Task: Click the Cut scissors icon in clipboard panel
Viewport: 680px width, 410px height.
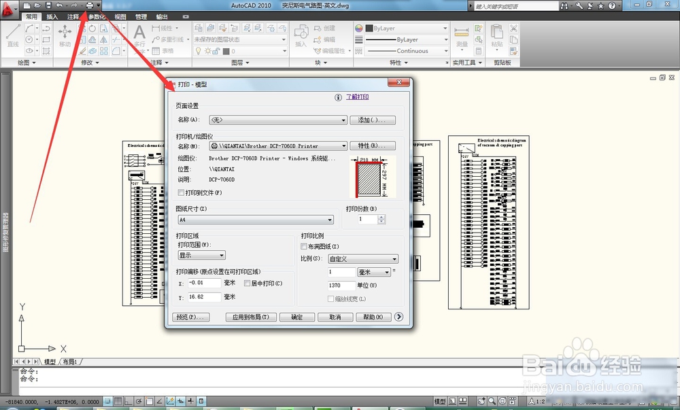Action: tap(513, 28)
